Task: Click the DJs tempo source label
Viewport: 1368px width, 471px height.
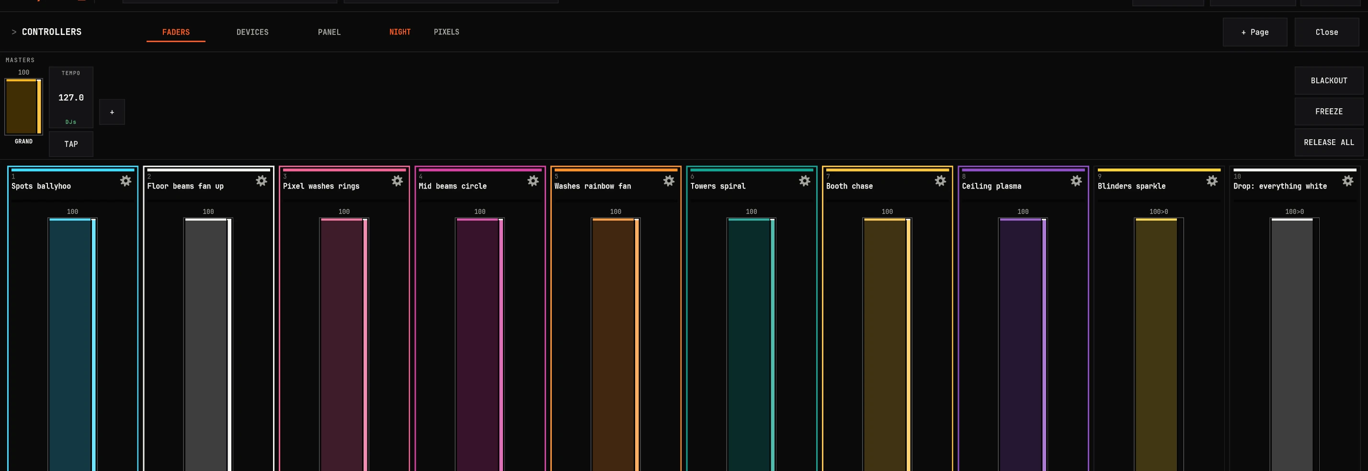Action: click(x=71, y=122)
